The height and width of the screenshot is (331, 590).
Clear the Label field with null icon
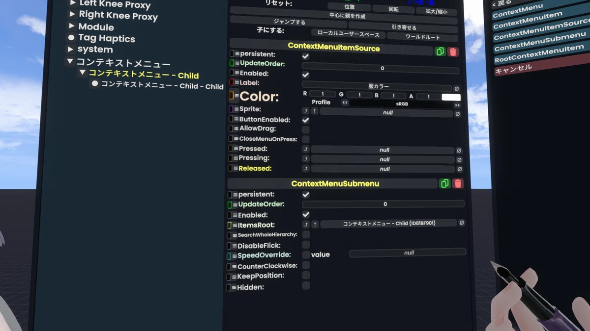[x=456, y=88]
